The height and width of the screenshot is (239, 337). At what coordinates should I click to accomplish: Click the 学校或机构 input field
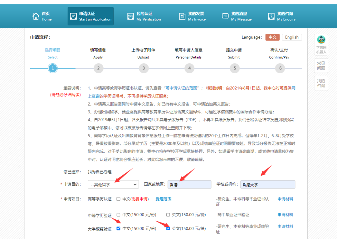point(268,184)
